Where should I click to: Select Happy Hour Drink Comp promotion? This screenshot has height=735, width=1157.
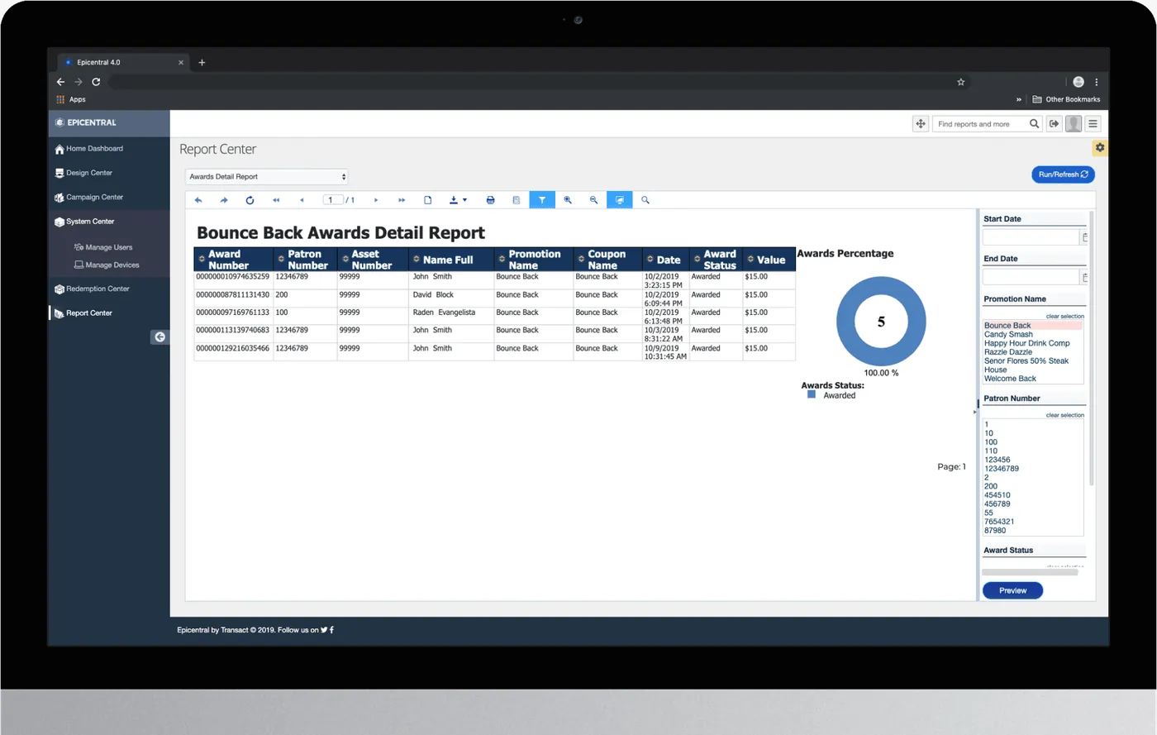coord(1026,343)
